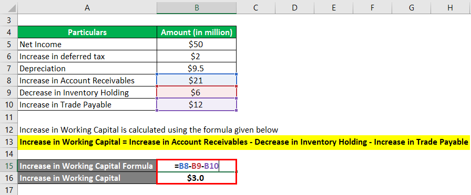The height and width of the screenshot is (195, 471).
Task: Select row 5 header
Action: point(9,45)
